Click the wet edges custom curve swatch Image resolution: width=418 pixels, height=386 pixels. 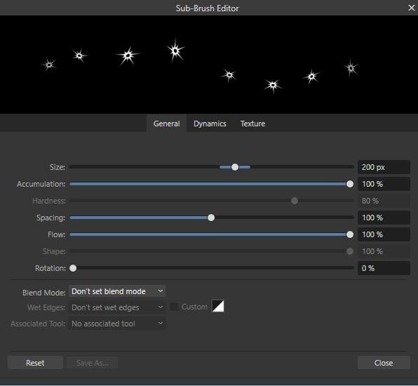(x=218, y=306)
